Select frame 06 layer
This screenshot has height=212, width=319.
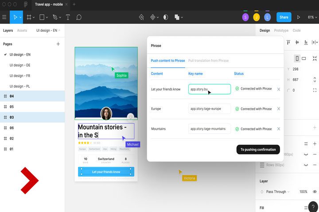coord(32,128)
